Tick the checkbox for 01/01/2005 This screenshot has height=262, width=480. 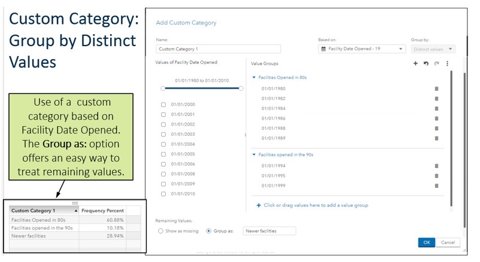163,154
